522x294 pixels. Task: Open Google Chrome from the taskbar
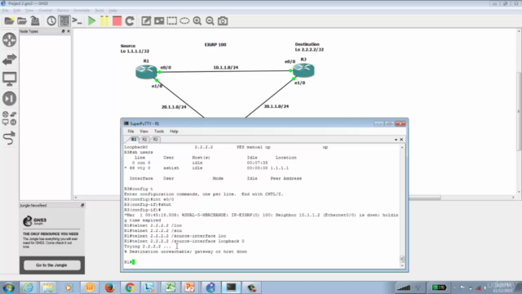(x=130, y=287)
